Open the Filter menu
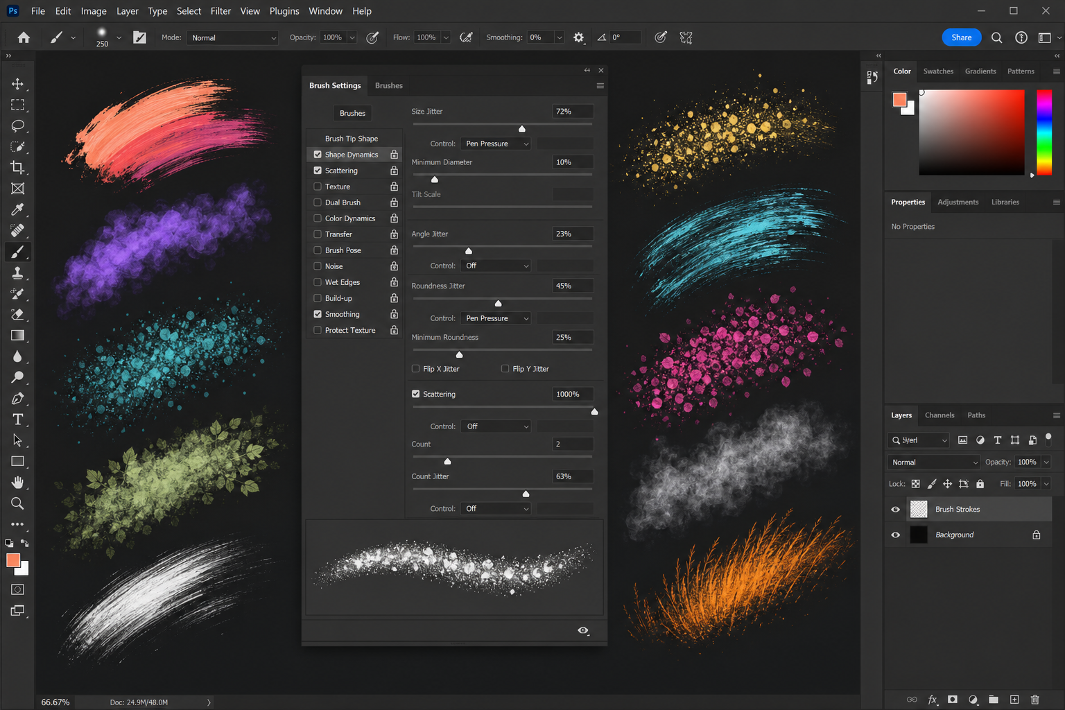The width and height of the screenshot is (1065, 710). click(220, 11)
